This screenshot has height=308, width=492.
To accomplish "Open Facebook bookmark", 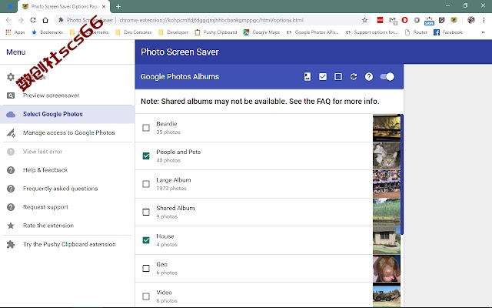I will pyautogui.click(x=447, y=32).
